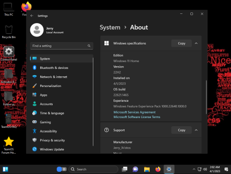Open the Accounts section
The width and height of the screenshot is (231, 174).
[x=61, y=104]
